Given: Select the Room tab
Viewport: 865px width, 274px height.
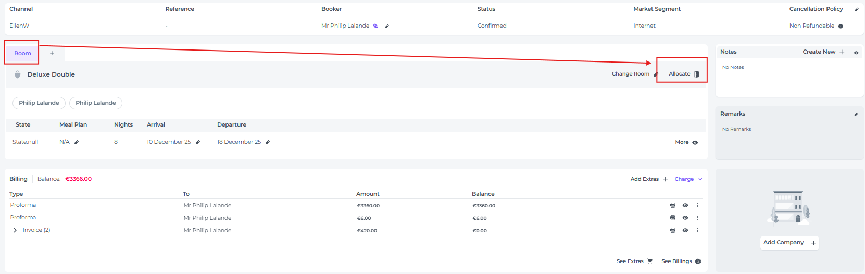Looking at the screenshot, I should tap(22, 53).
